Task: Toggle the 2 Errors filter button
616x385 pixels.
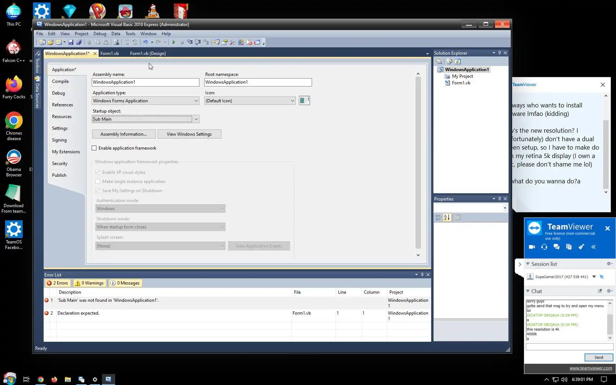Action: [x=58, y=283]
